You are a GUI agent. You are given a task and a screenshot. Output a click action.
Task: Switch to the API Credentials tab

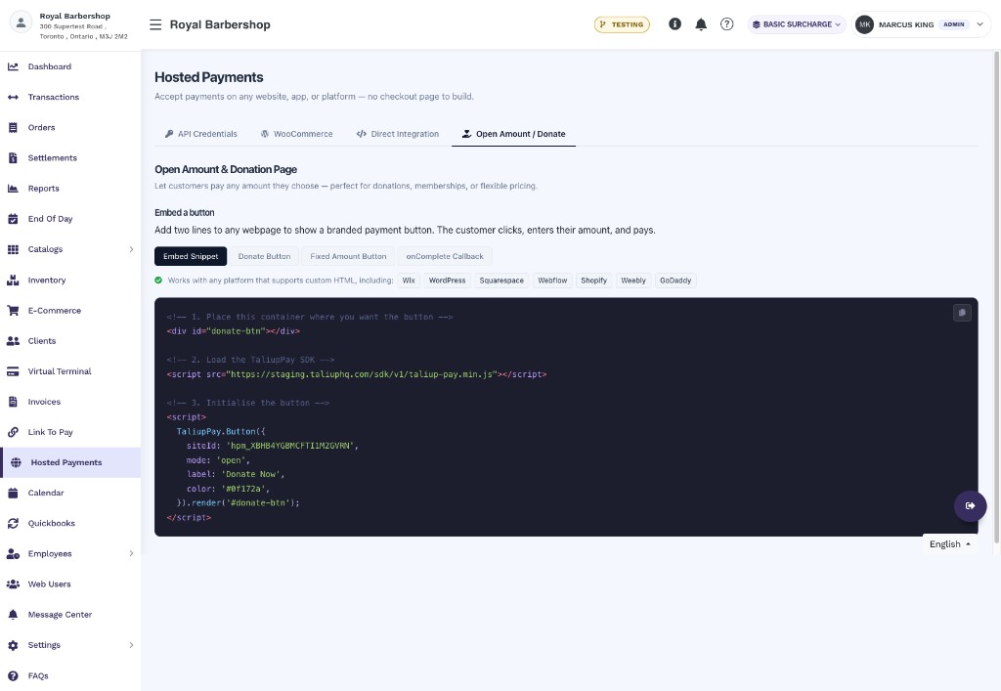(201, 134)
